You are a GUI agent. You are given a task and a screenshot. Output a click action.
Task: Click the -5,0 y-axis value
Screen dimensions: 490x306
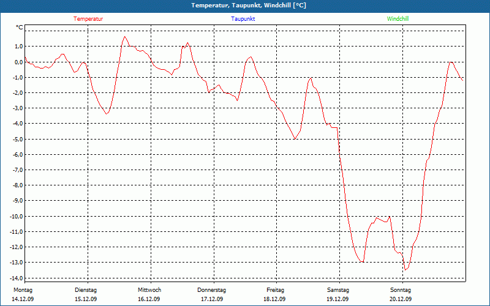tap(18, 139)
